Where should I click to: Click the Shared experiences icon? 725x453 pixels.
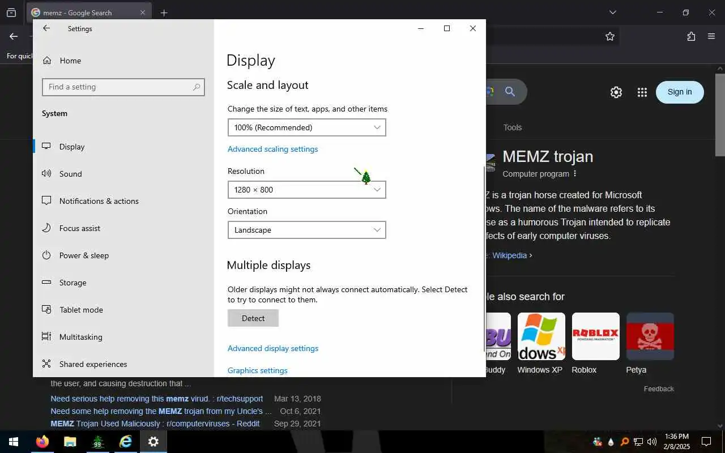[x=46, y=364]
